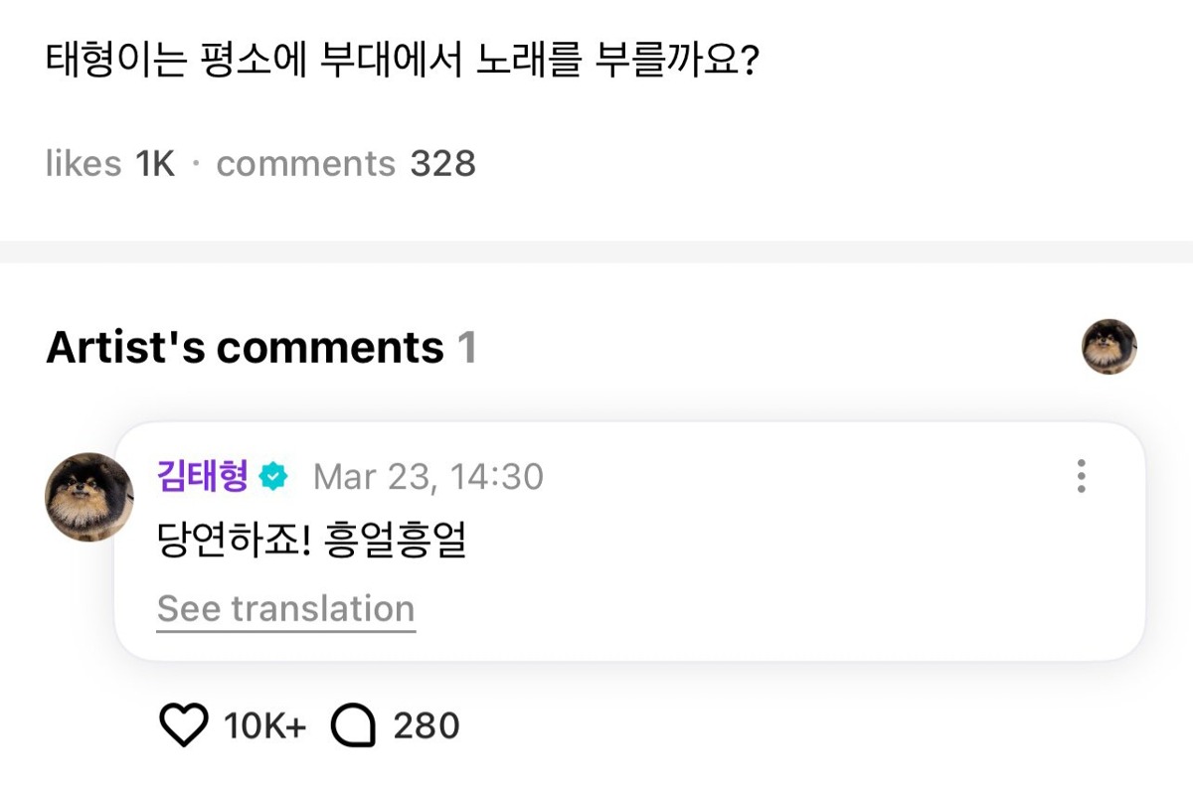Click the small avatar right of Artist's comments
The width and height of the screenshot is (1193, 788).
tap(1108, 347)
